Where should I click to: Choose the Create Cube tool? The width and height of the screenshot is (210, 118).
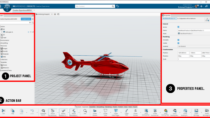pyautogui.click(x=105, y=112)
